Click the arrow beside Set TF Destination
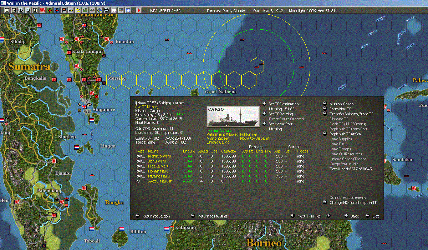This screenshot has height=250, width=428. tap(264, 104)
